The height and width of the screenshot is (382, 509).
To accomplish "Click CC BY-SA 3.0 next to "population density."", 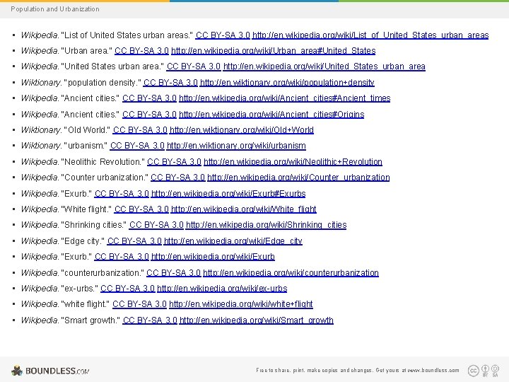I will coord(170,83).
